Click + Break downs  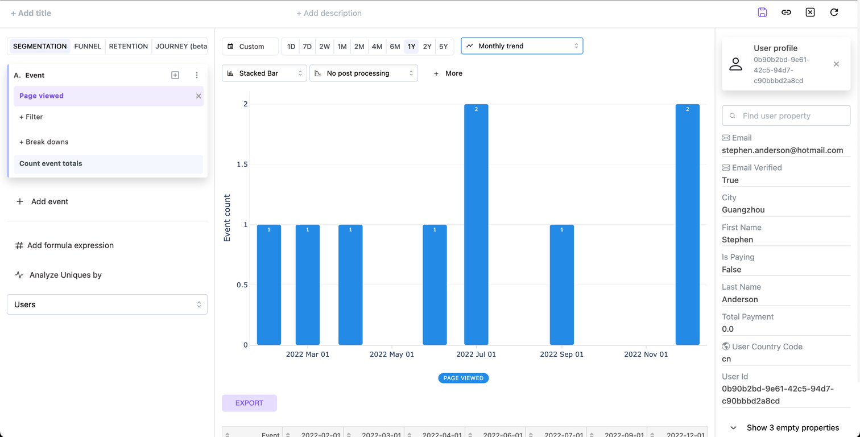tap(44, 142)
